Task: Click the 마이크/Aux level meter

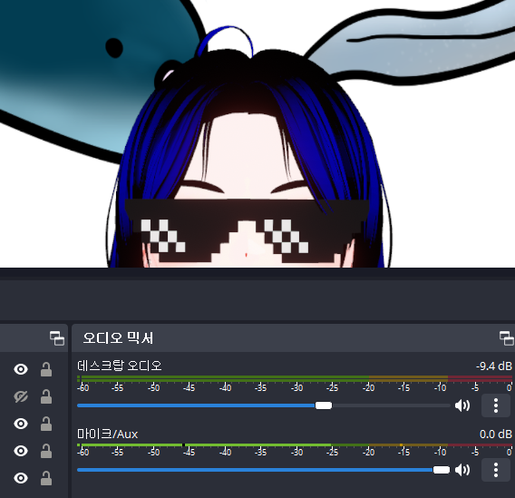Action: [x=295, y=445]
